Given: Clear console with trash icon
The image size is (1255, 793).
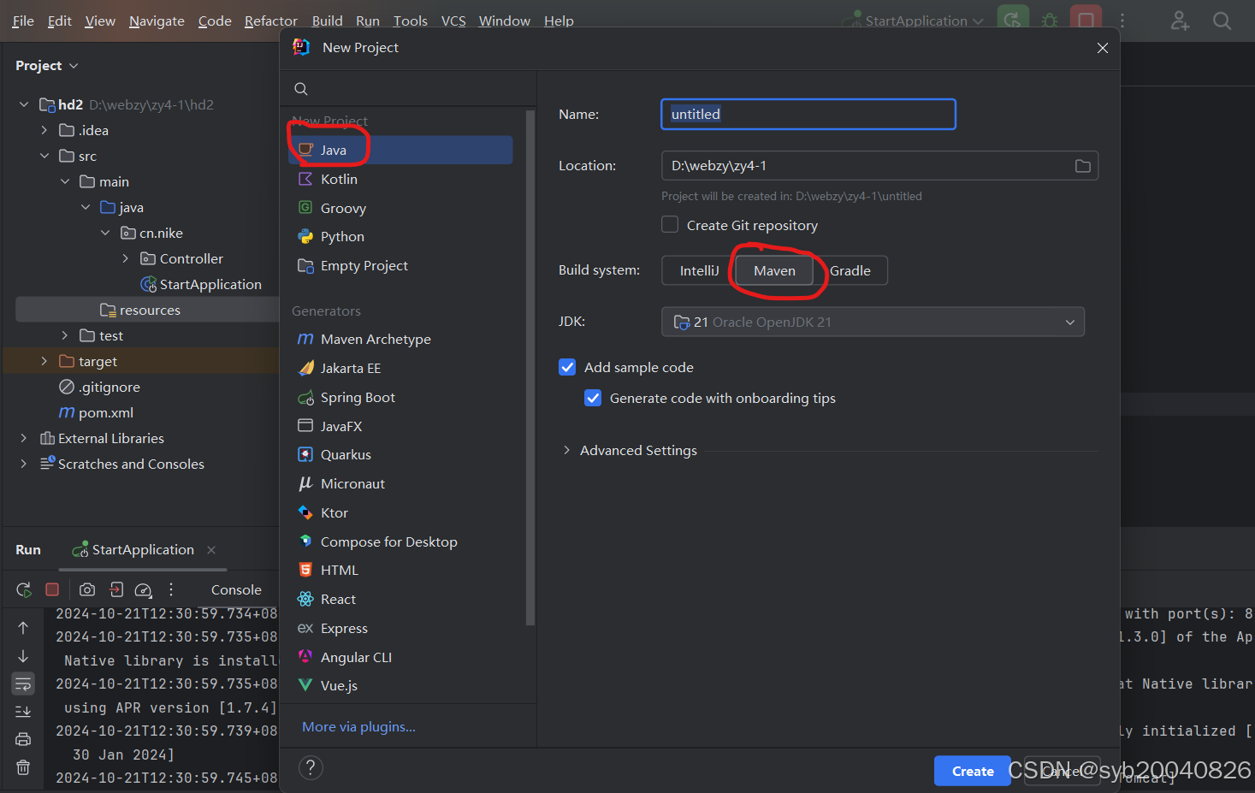Looking at the screenshot, I should coord(23,767).
